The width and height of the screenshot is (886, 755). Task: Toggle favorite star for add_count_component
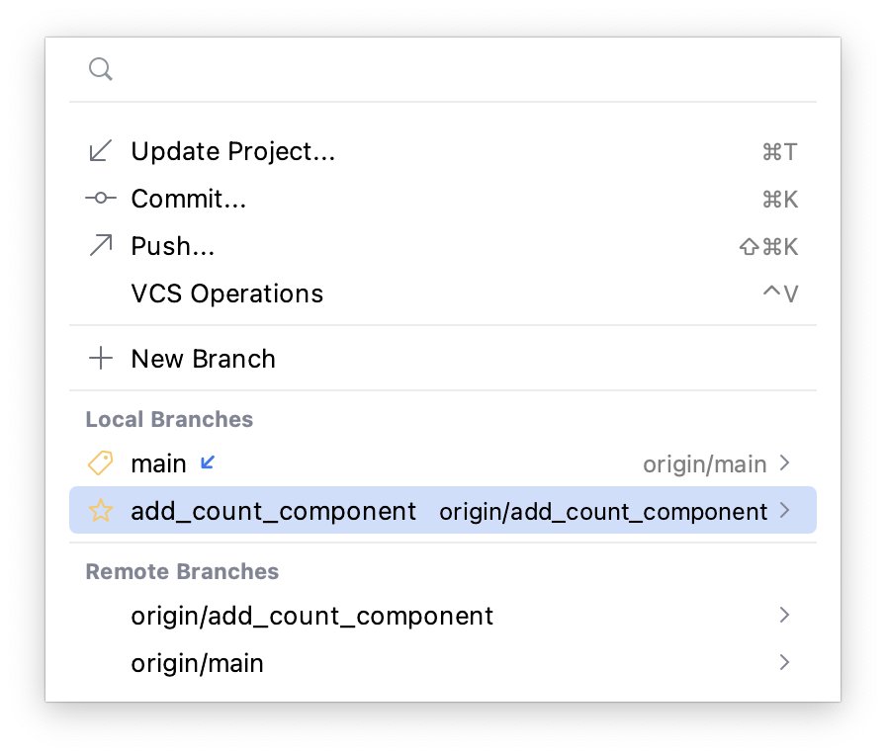pos(101,511)
